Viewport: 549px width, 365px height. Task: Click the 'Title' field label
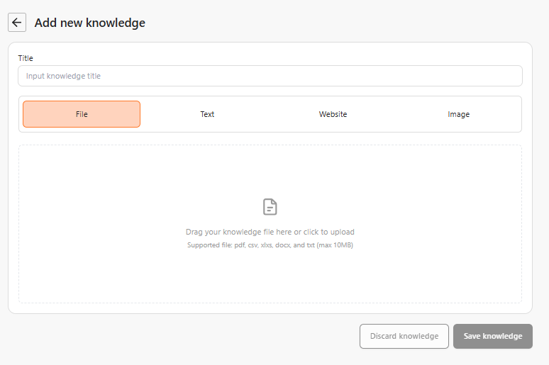click(26, 58)
